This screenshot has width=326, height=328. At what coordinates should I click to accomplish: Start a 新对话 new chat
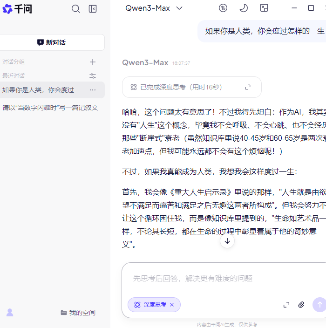tap(52, 42)
